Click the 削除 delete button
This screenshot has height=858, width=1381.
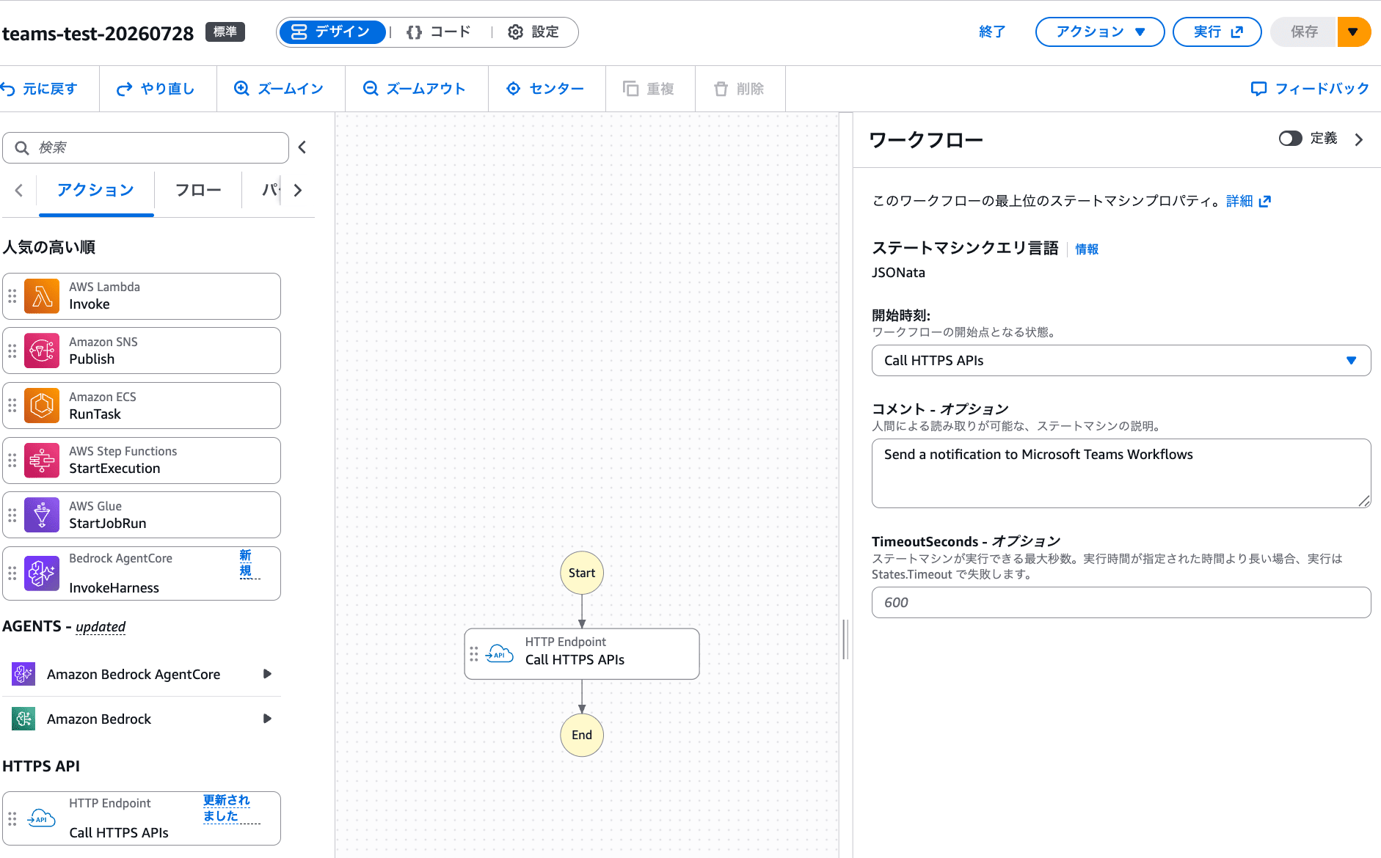[739, 89]
